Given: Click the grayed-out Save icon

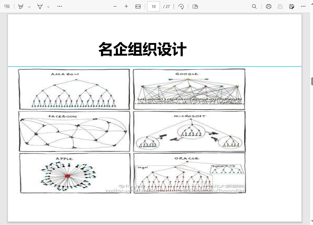Looking at the screenshot, I should [280, 6].
